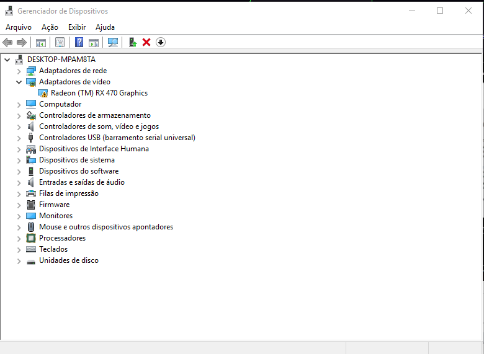Expand Dispositivos do software node
Screen dimensions: 484x354
coord(19,172)
